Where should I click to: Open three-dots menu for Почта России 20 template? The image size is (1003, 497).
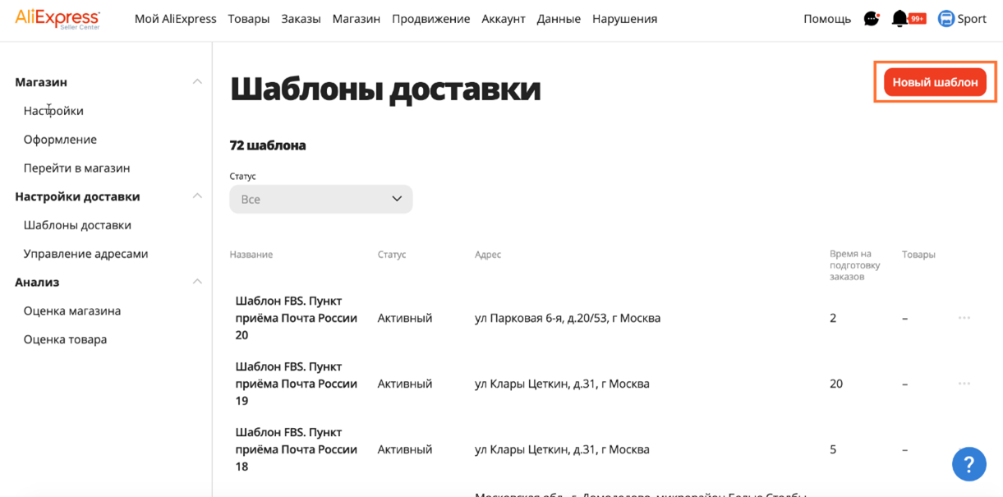pyautogui.click(x=964, y=318)
